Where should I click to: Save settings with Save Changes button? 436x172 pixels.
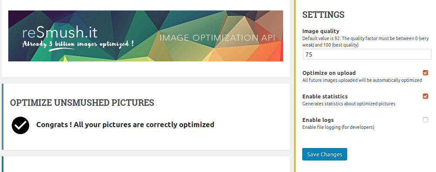point(324,154)
